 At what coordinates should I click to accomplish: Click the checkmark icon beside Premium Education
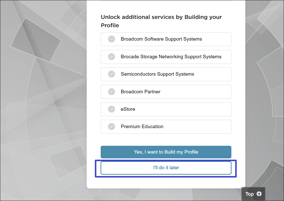(x=112, y=127)
